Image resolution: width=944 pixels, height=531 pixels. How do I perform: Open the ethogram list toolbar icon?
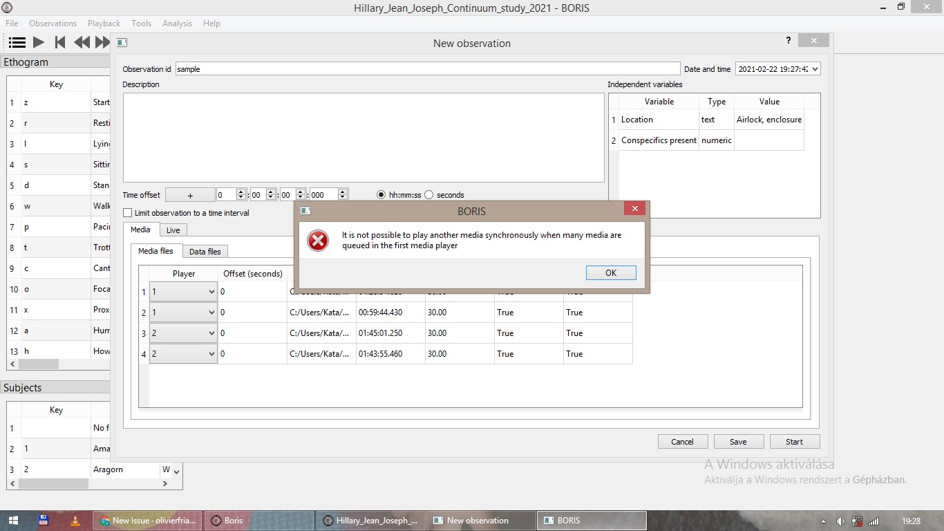tap(16, 41)
